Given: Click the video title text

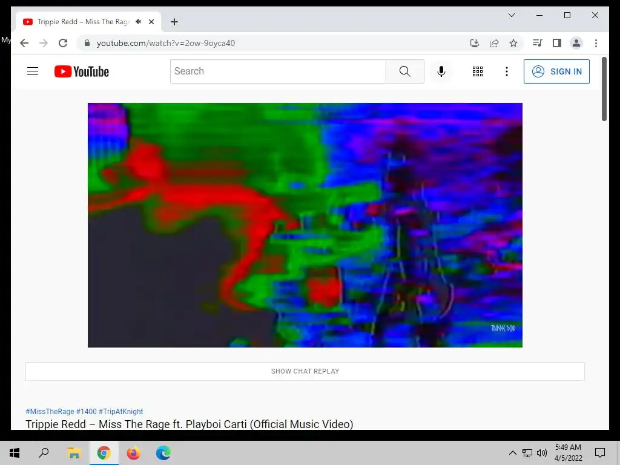Looking at the screenshot, I should [190, 424].
